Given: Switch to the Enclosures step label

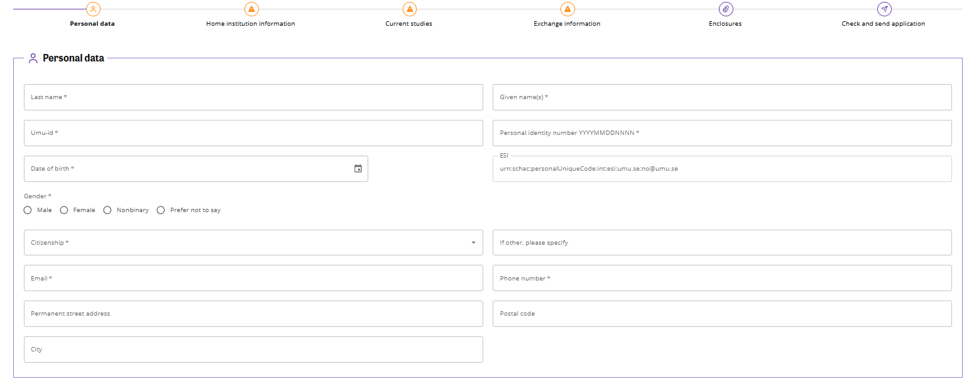Looking at the screenshot, I should click(725, 24).
